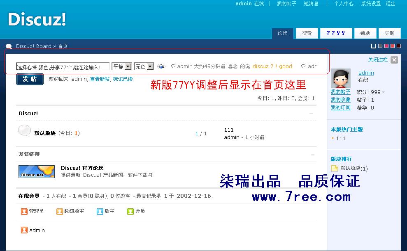Viewport: 407px width, 251px height.
Task: Click 退出 to log out
Action: [391, 4]
